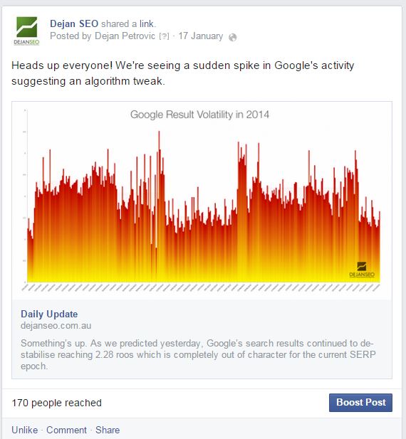Open the Dejan SEO logo avatar
This screenshot has width=406, height=439.
point(26,31)
